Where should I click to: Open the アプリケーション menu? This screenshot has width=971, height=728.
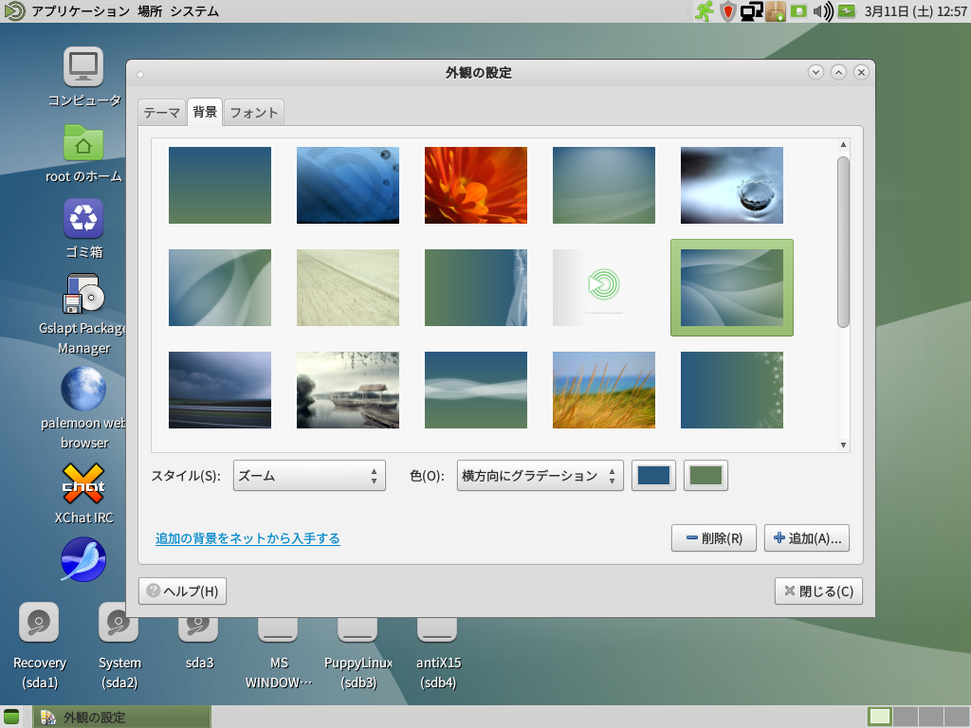tap(81, 11)
